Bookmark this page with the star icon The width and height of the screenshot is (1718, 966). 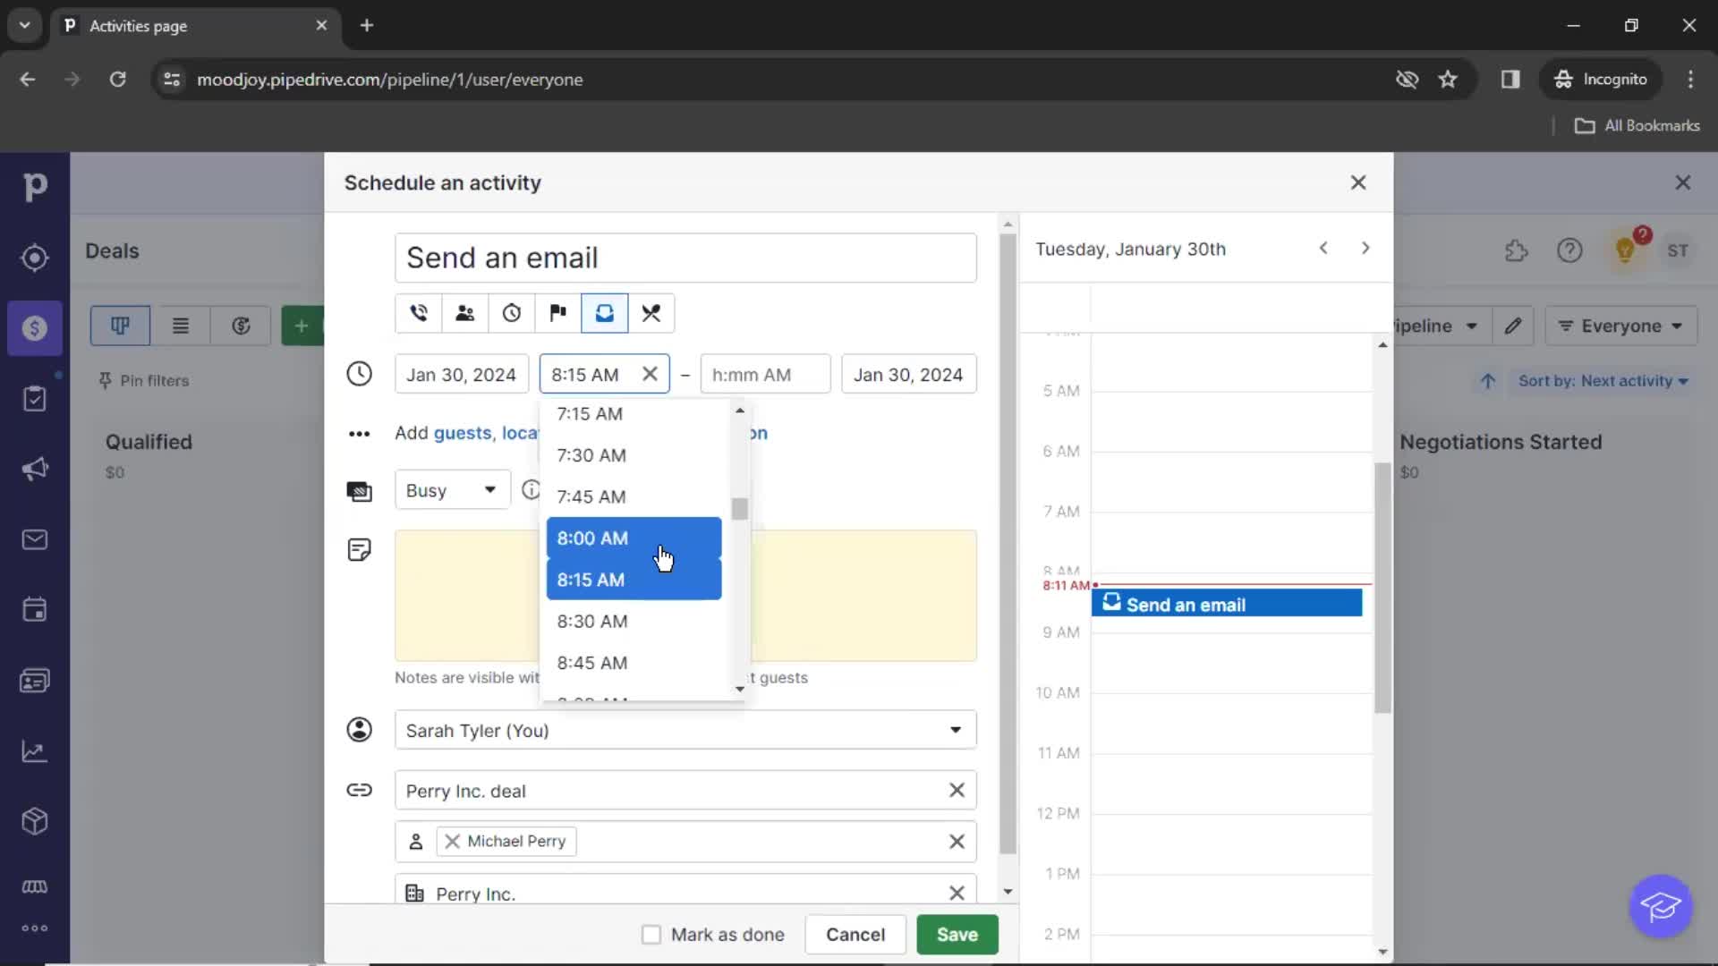tap(1448, 80)
